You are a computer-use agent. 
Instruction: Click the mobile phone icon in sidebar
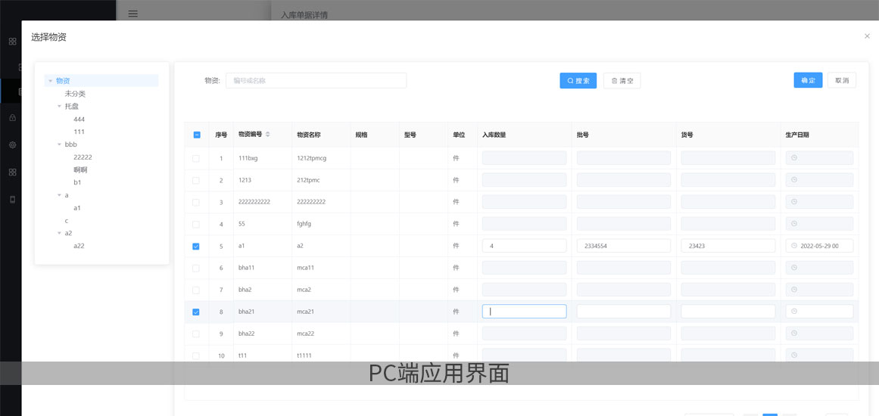12,200
